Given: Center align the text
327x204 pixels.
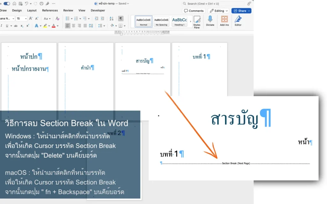Looking at the screenshot, I should click(74, 25).
